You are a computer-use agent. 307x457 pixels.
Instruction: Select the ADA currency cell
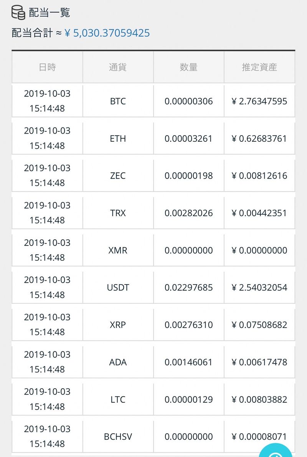(x=118, y=362)
